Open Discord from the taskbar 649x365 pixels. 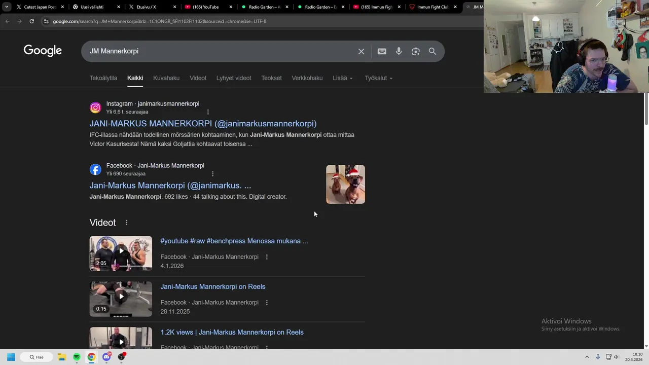[106, 357]
